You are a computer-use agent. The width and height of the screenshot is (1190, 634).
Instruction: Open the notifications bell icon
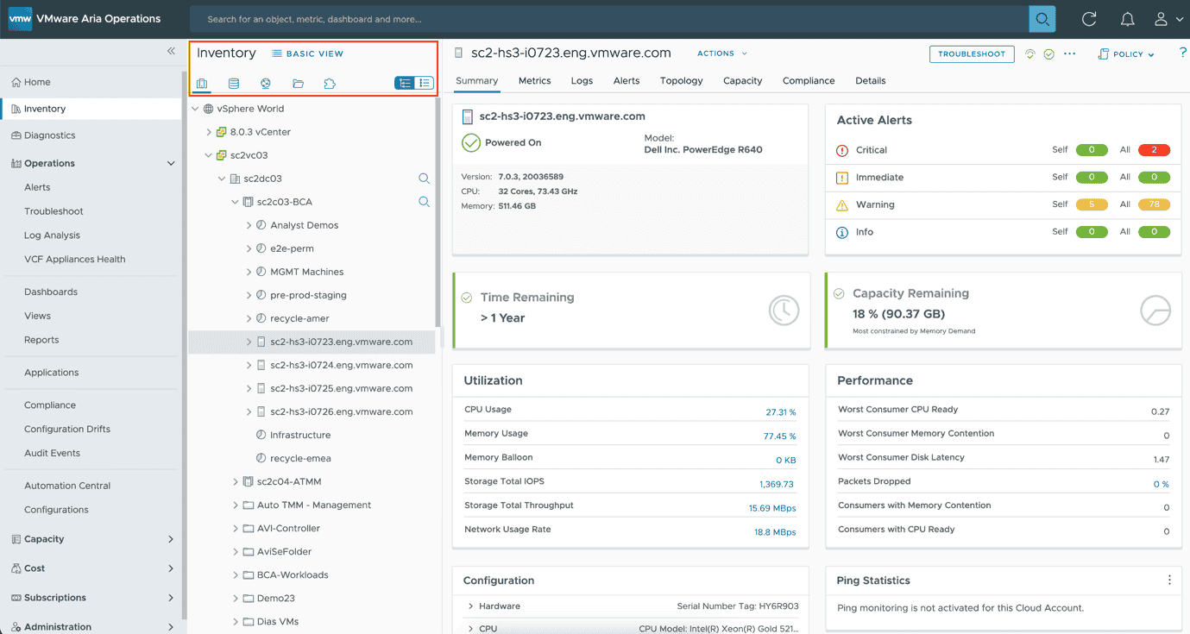1127,19
